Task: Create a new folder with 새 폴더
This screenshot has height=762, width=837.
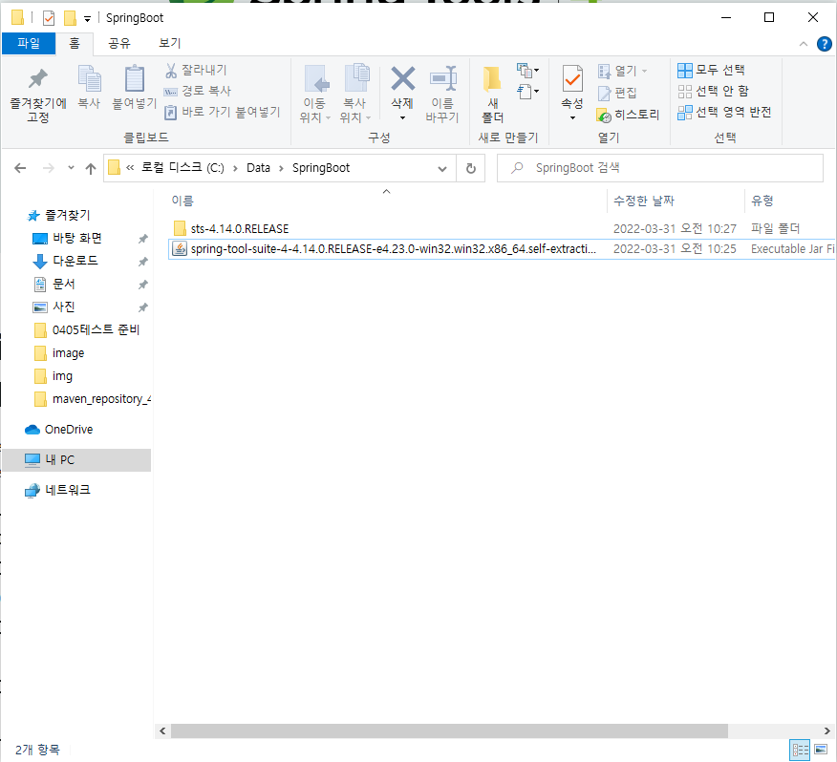Action: click(492, 95)
